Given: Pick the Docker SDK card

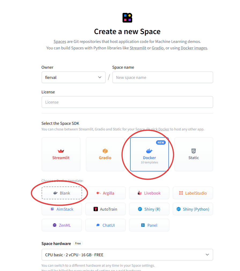Looking at the screenshot, I should point(149,154).
